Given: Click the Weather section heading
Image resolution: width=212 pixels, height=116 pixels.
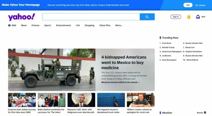Looking at the screenshot, I should click(x=167, y=113).
